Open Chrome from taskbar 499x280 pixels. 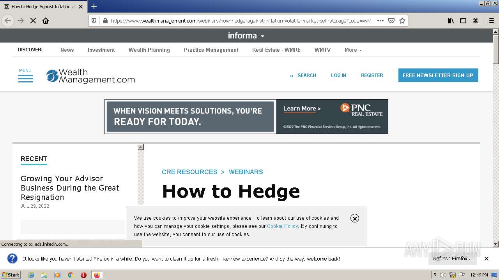(x=71, y=275)
